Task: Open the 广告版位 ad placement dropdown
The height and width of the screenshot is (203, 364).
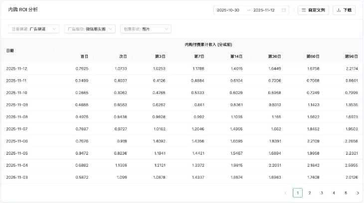Action: pyautogui.click(x=90, y=29)
